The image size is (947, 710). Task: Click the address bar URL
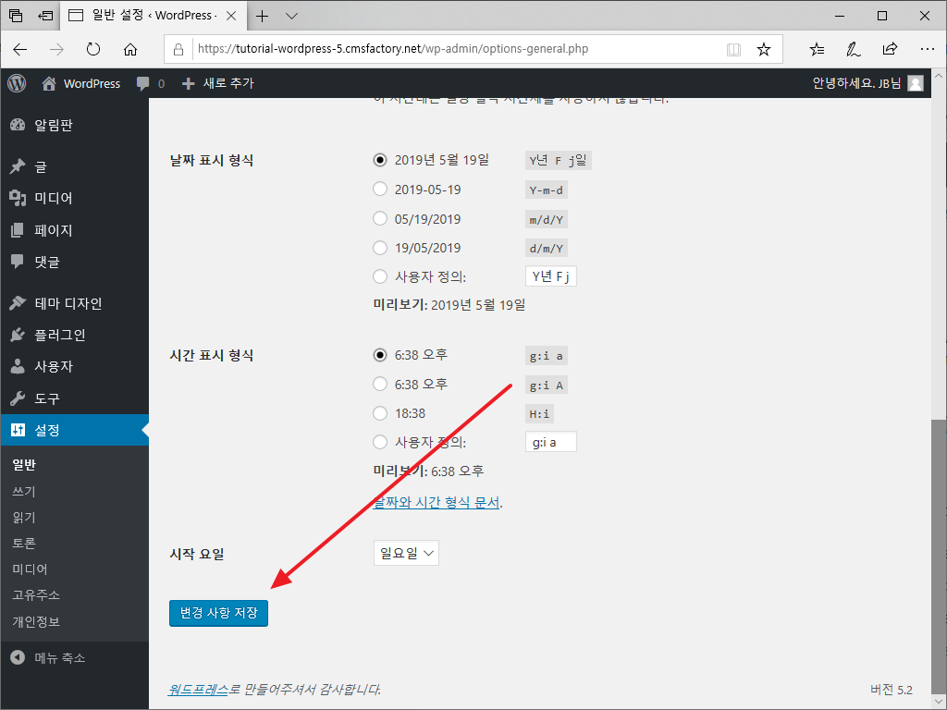392,49
